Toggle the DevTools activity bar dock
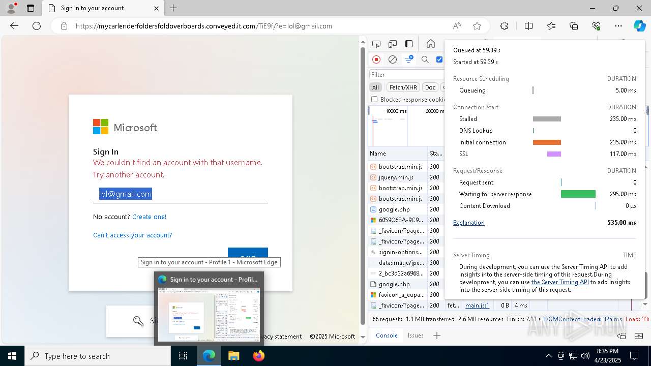The height and width of the screenshot is (366, 651). click(x=409, y=44)
